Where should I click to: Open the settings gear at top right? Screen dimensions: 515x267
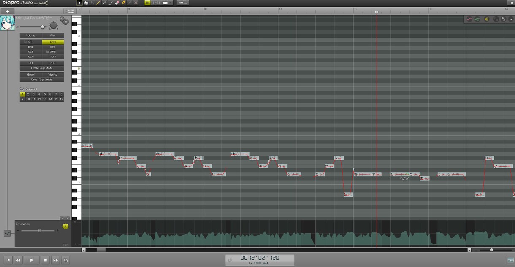click(511, 3)
